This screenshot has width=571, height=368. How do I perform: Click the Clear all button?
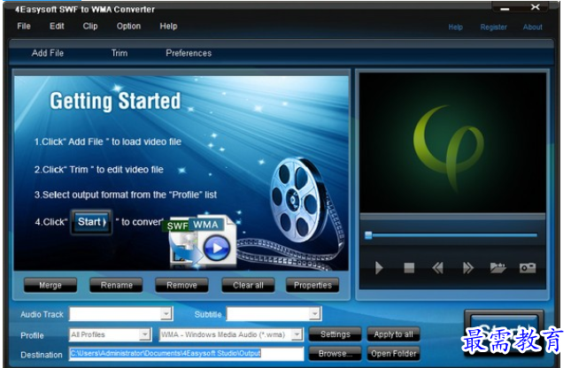click(248, 286)
